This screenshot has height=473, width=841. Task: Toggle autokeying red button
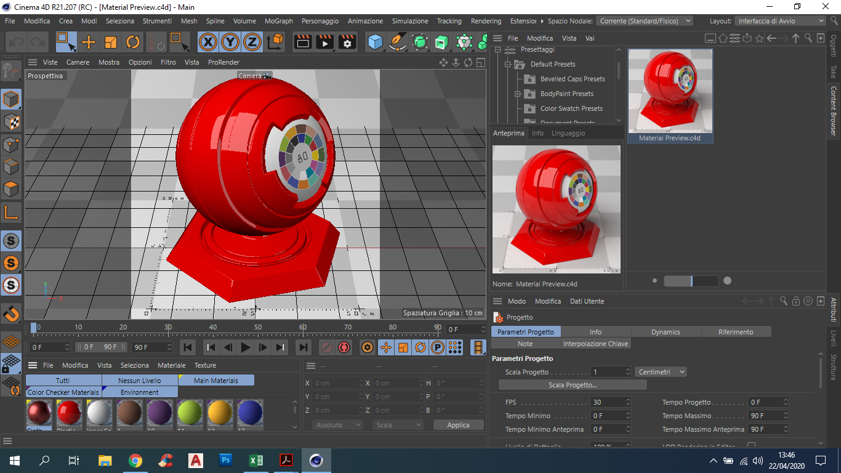click(344, 347)
